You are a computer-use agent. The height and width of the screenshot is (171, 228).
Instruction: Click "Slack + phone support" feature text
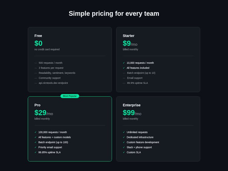pyautogui.click(x=139, y=147)
